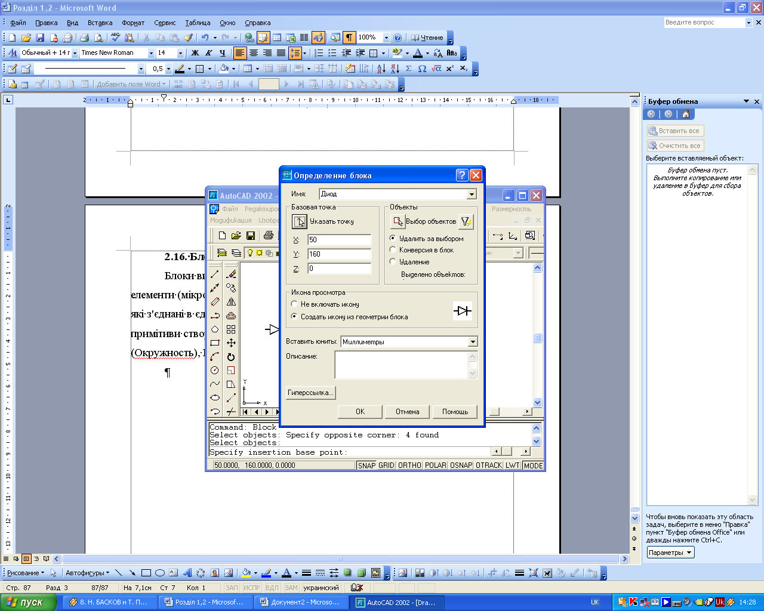This screenshot has width=764, height=611.
Task: Click New blank document icon
Action: coord(13,38)
